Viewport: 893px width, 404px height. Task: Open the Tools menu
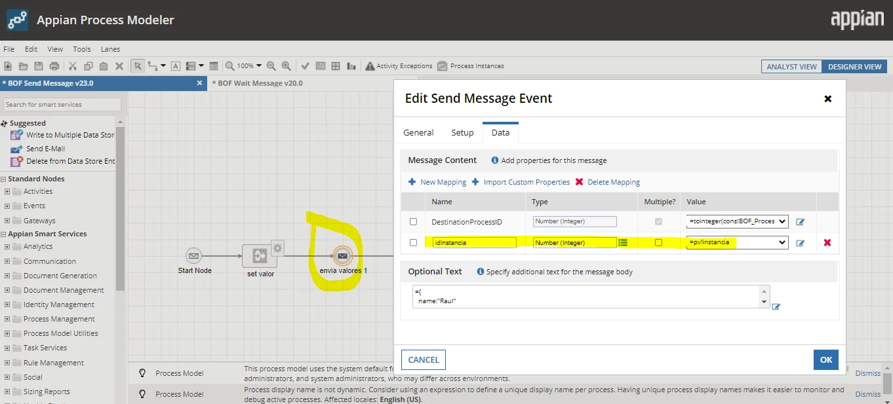pos(82,49)
